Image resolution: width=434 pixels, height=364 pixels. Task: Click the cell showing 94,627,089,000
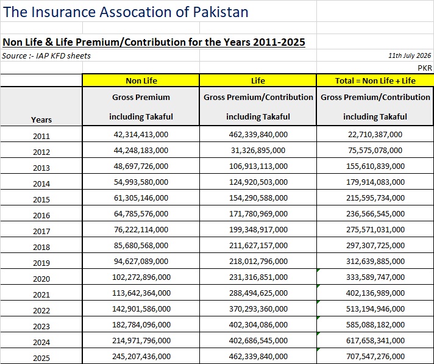(x=141, y=261)
